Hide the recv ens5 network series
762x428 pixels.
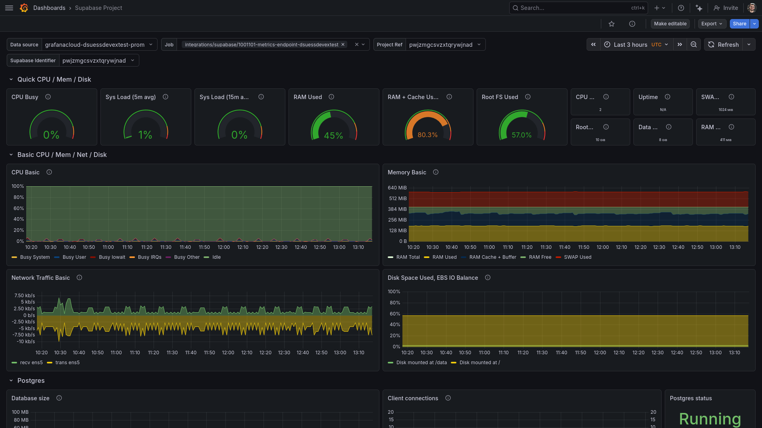point(31,362)
